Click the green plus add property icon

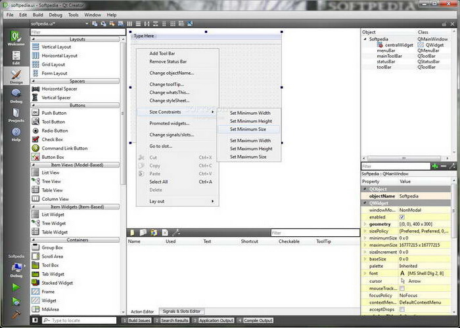pos(435,167)
